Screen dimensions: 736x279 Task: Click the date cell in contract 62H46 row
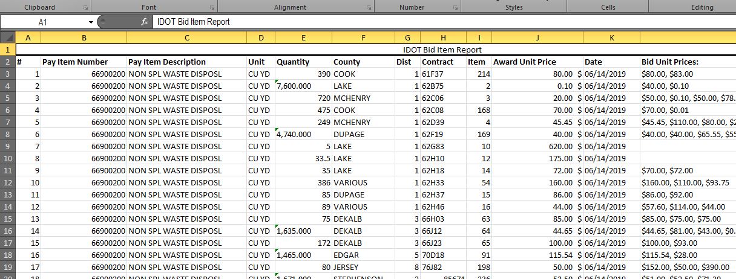(611, 207)
